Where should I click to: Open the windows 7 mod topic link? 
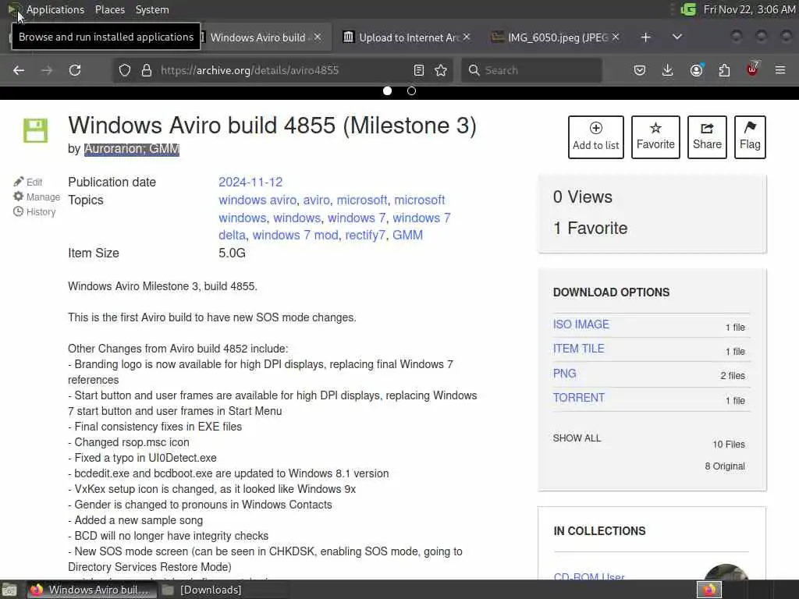pyautogui.click(x=295, y=236)
